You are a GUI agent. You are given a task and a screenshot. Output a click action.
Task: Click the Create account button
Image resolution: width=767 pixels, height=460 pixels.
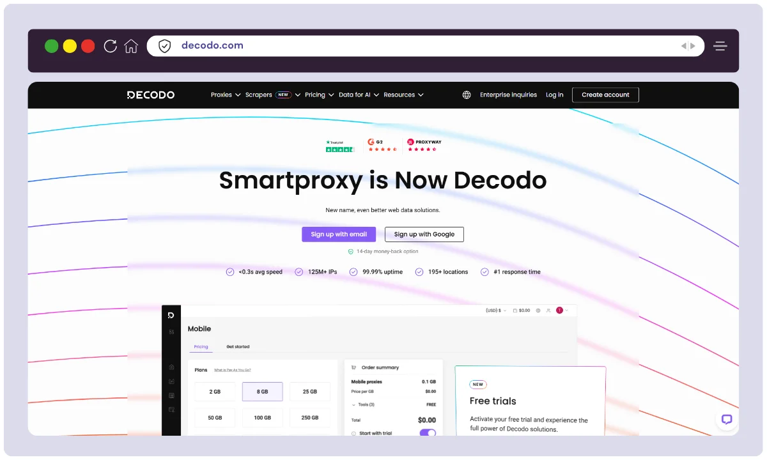coord(605,95)
